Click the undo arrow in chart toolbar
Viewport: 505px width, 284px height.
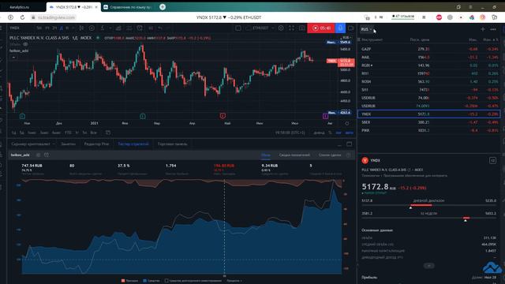point(160,28)
